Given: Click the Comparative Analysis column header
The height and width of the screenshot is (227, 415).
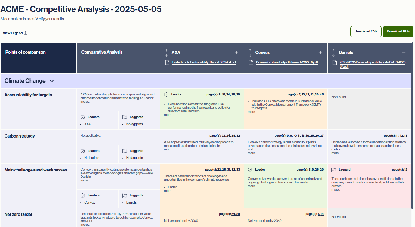Looking at the screenshot, I should (x=118, y=58).
